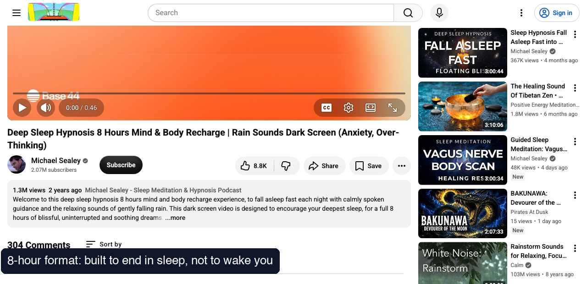The height and width of the screenshot is (284, 587).
Task: Open options for Guided Sleep Meditation video
Action: click(575, 142)
